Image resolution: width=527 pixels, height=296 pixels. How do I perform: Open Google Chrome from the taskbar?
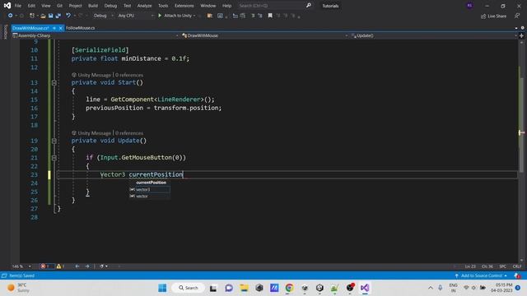click(289, 288)
